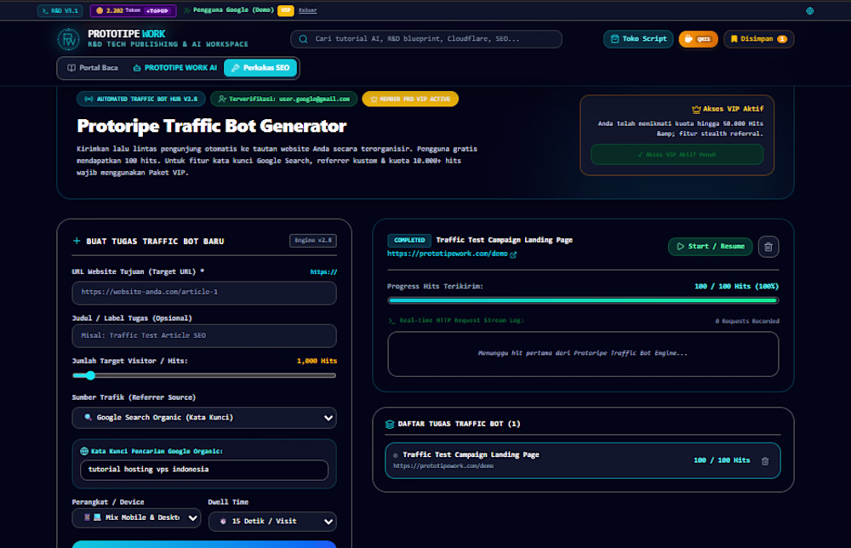Click the +TOPUP token button
Screen dimensions: 851x548
[x=157, y=10]
